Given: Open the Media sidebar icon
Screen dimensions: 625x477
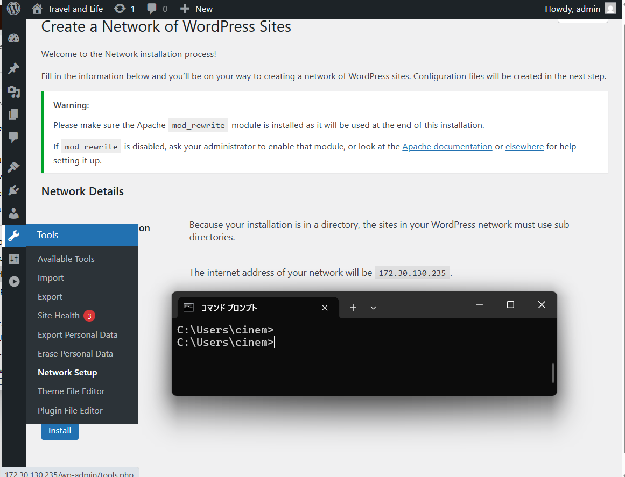Looking at the screenshot, I should pos(14,91).
